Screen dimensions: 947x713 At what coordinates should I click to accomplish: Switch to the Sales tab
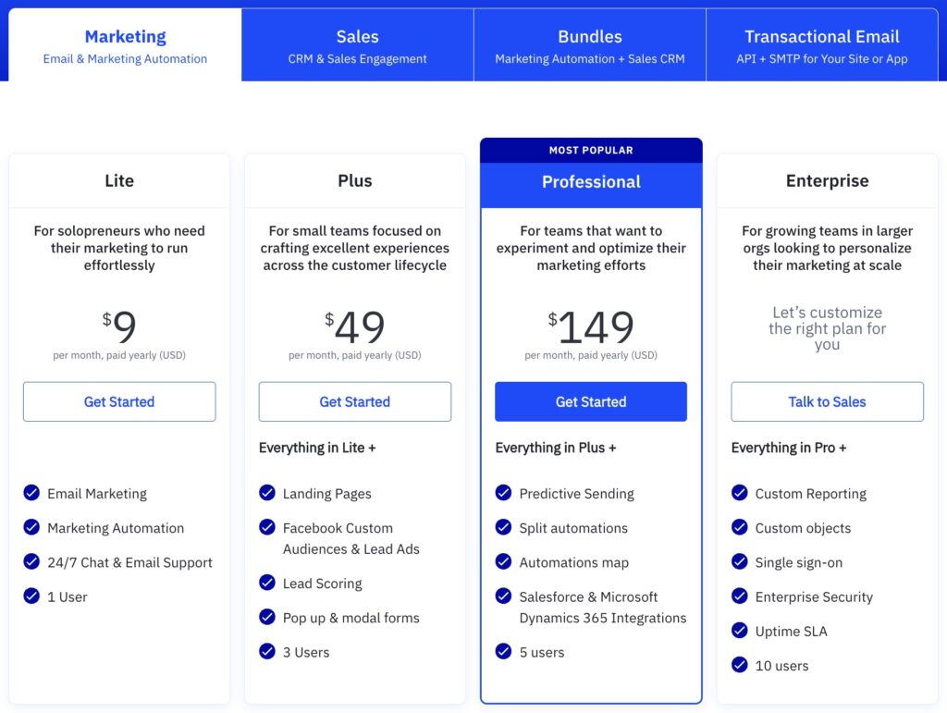pyautogui.click(x=357, y=45)
